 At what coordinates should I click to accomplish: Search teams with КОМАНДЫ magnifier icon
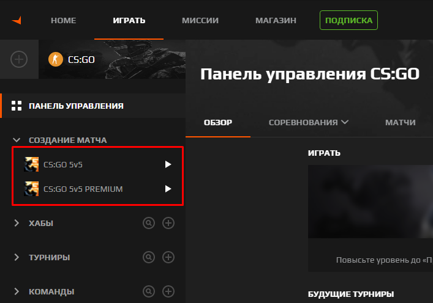149,291
